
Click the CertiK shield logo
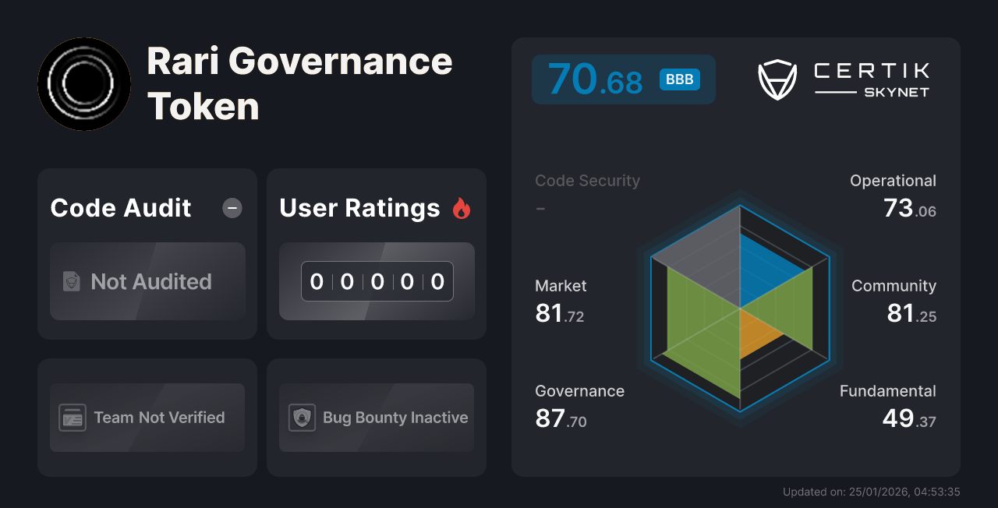[777, 78]
